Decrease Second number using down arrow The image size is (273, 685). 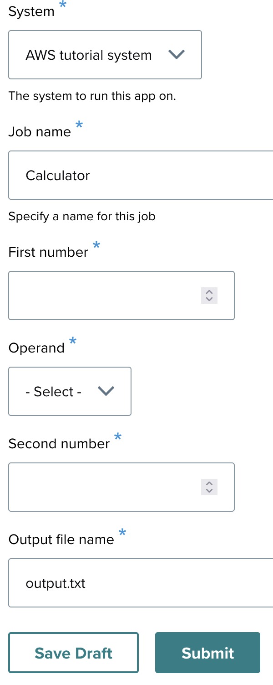point(209,491)
